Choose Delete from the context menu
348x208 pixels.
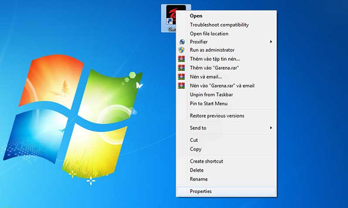pyautogui.click(x=197, y=170)
